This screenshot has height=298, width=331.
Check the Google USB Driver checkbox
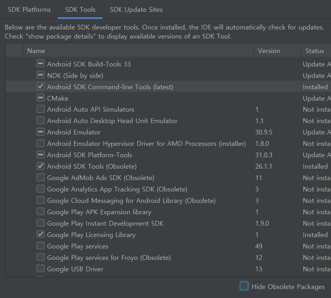[40, 269]
